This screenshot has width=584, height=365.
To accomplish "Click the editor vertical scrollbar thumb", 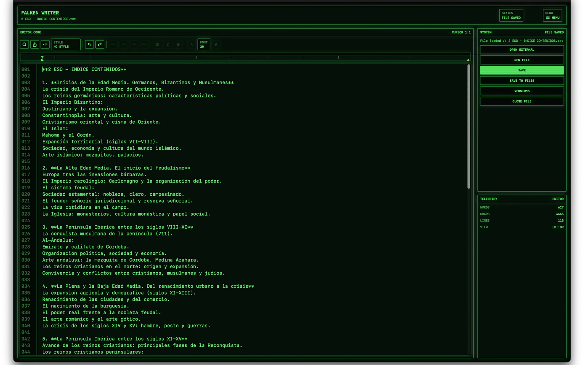I will (469, 127).
